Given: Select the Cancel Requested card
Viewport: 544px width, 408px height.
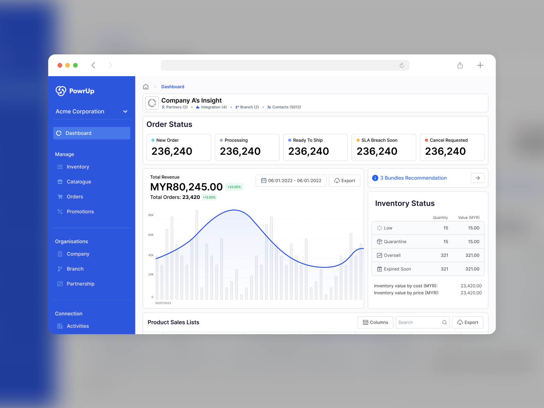Looking at the screenshot, I should [452, 147].
